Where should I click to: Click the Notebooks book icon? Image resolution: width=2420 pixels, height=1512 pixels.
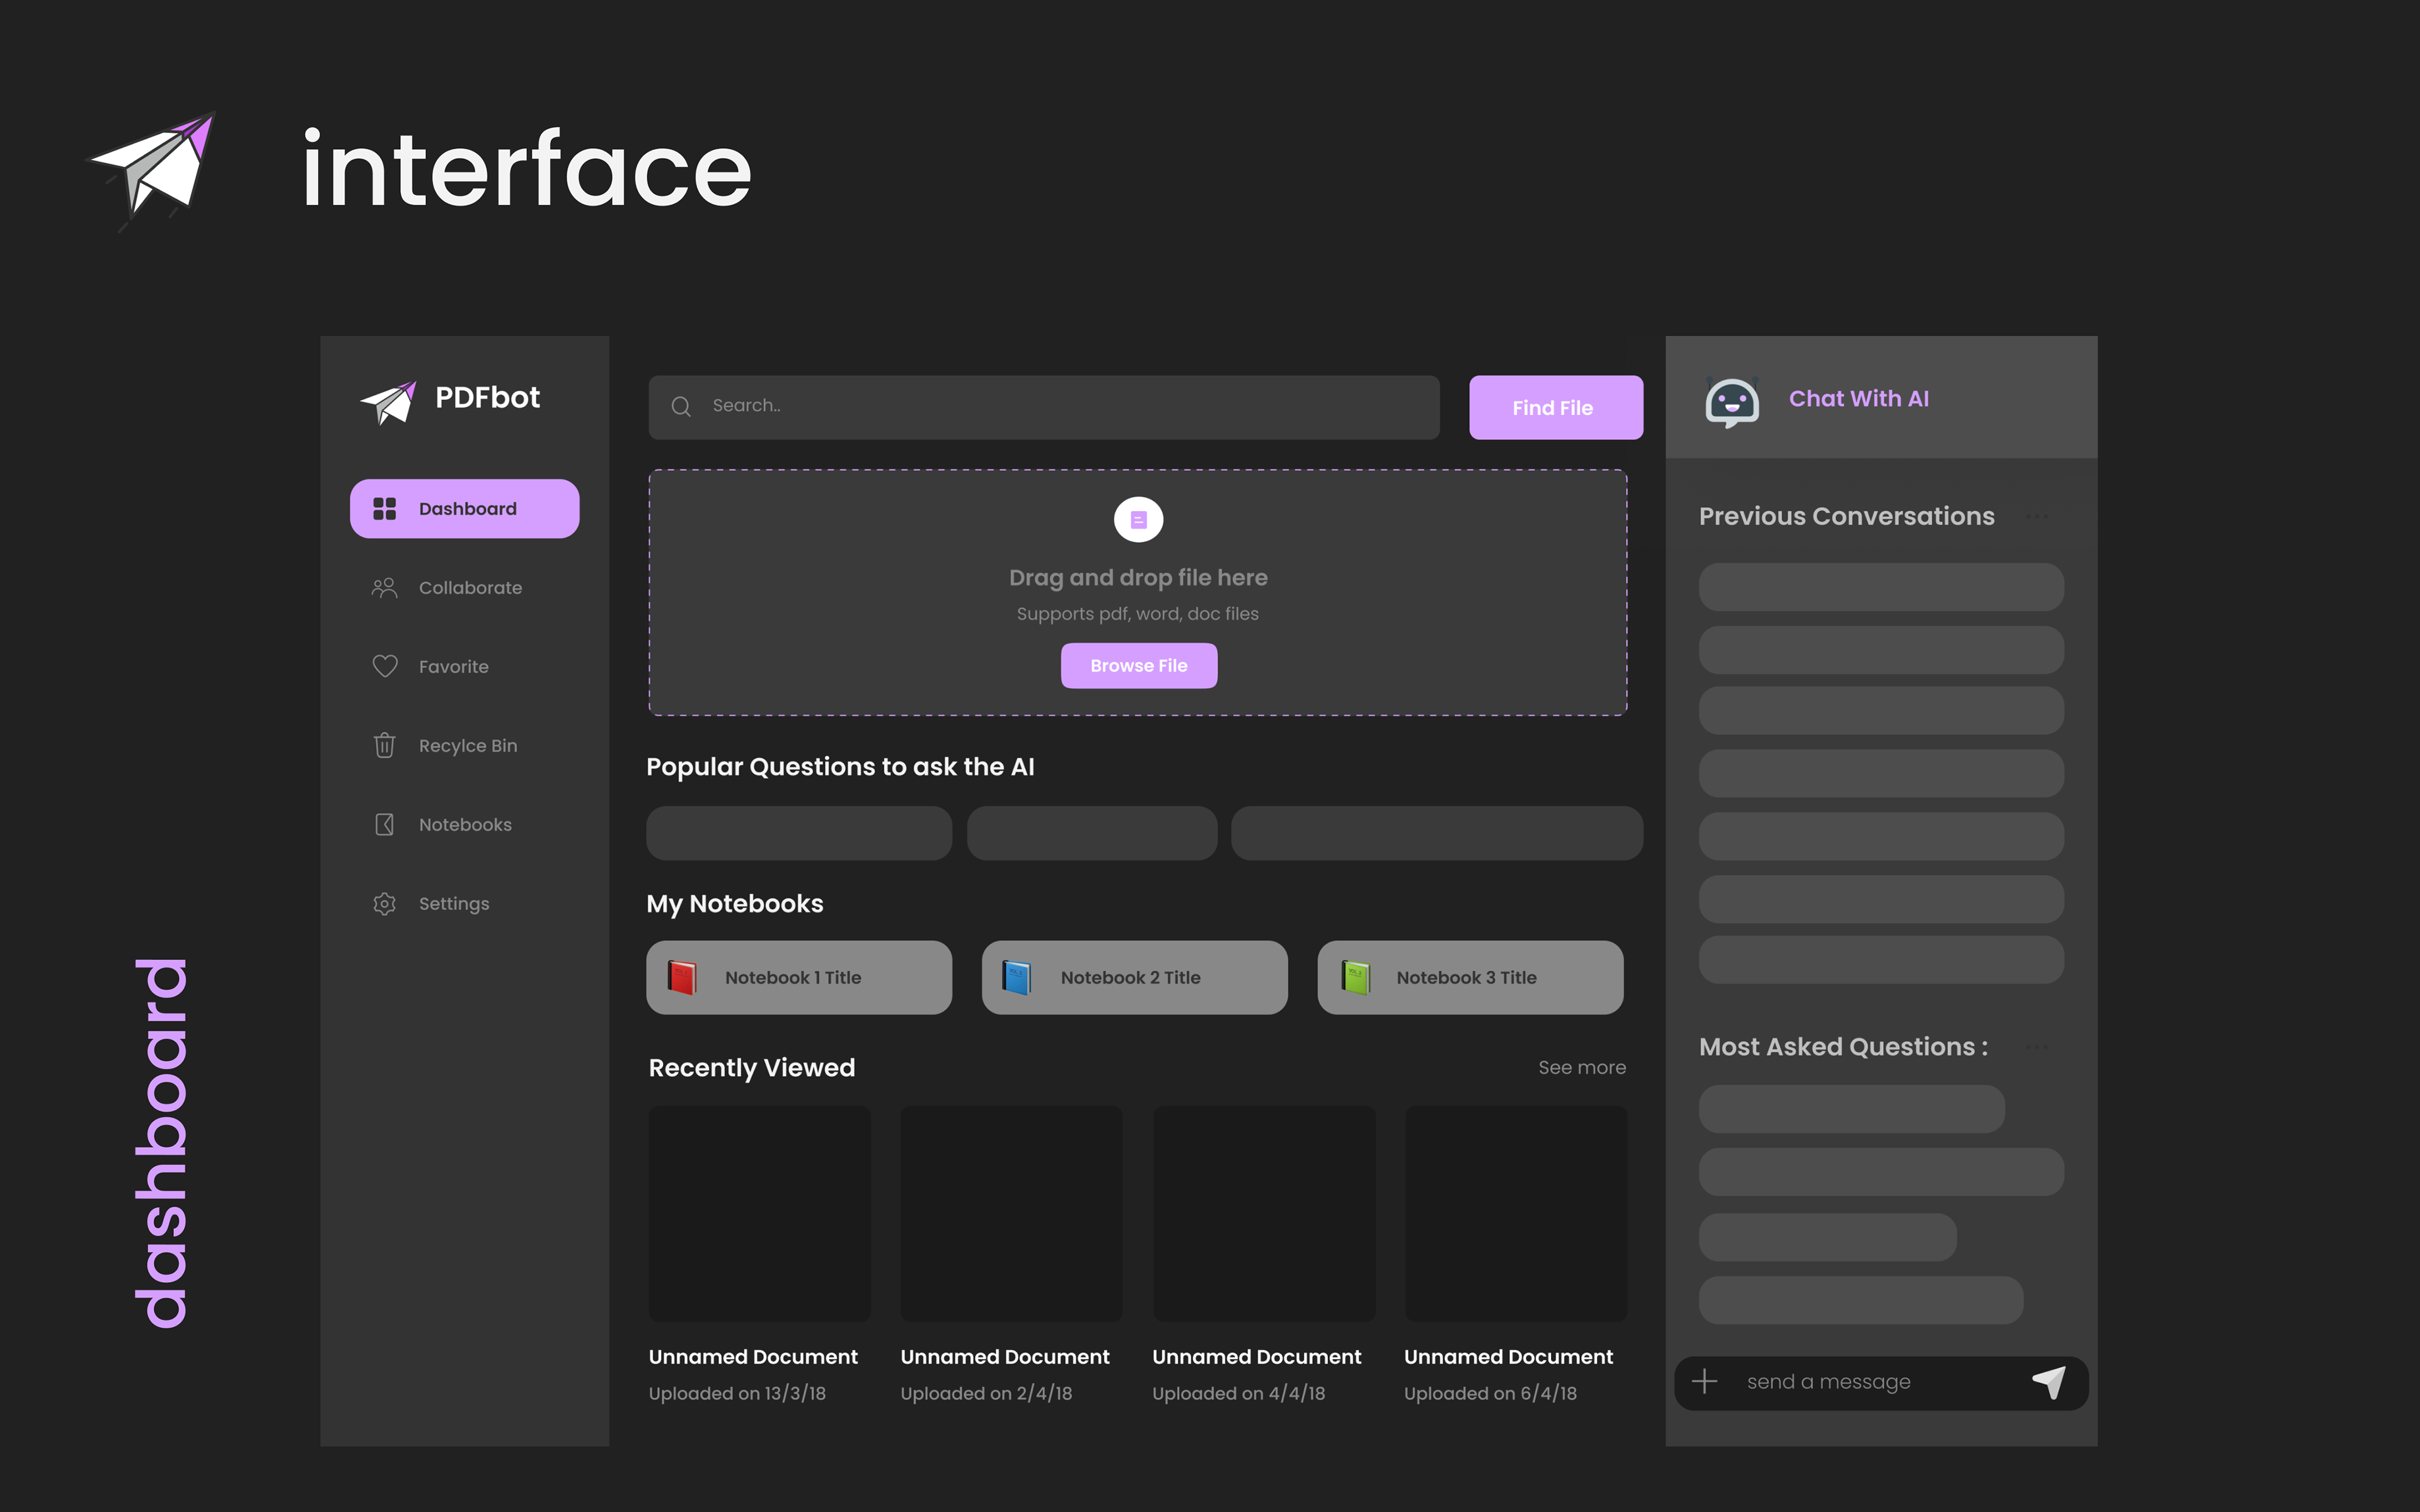pyautogui.click(x=384, y=824)
